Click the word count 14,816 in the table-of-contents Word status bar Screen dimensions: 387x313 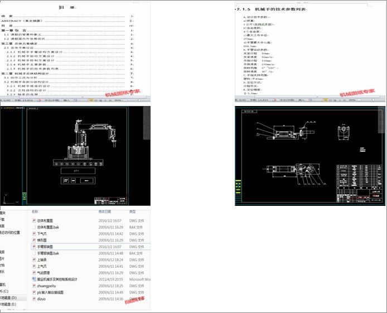click(x=23, y=100)
